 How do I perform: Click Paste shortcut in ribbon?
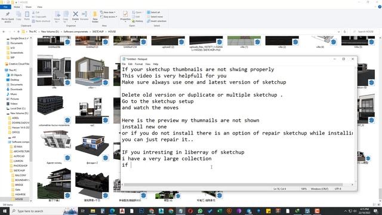coord(41,21)
